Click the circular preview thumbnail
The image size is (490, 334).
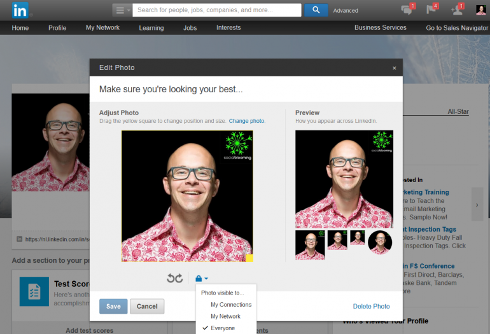point(380,242)
